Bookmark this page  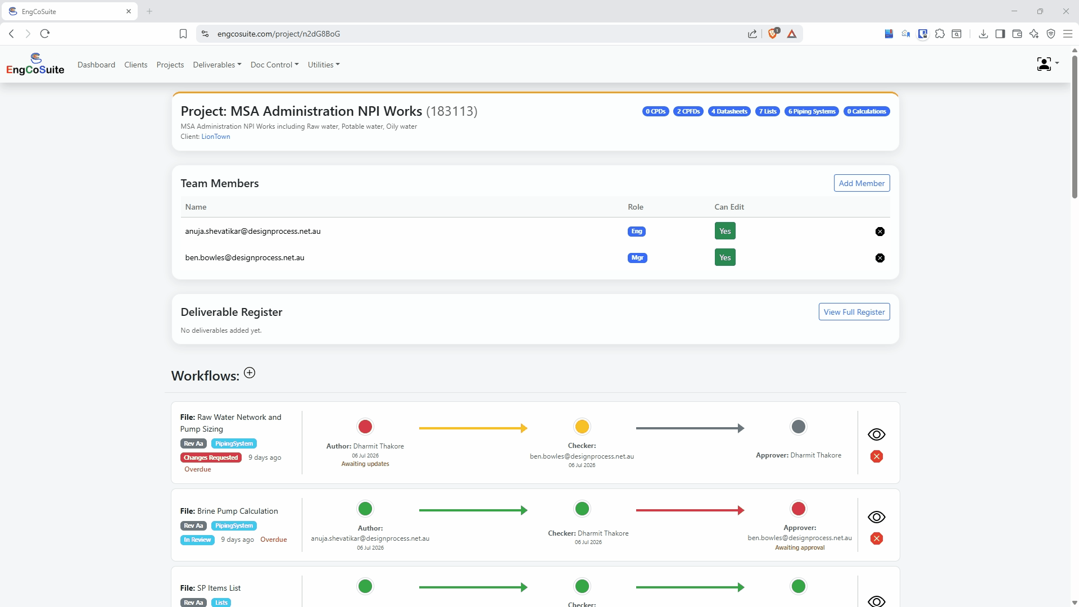[183, 34]
